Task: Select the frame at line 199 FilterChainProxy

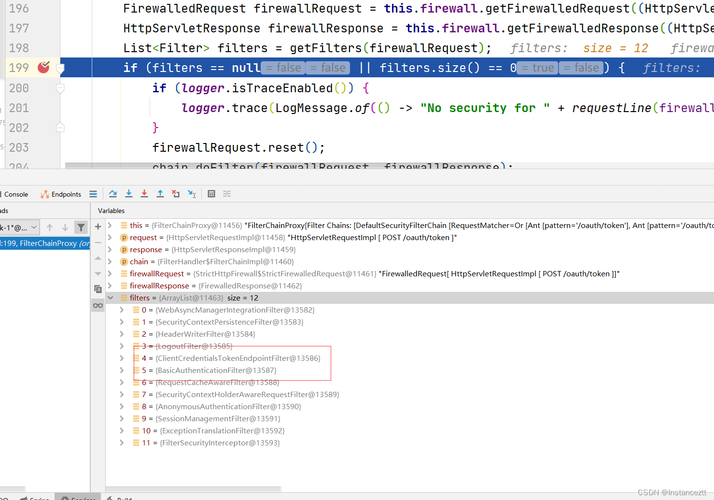Action: [45, 243]
